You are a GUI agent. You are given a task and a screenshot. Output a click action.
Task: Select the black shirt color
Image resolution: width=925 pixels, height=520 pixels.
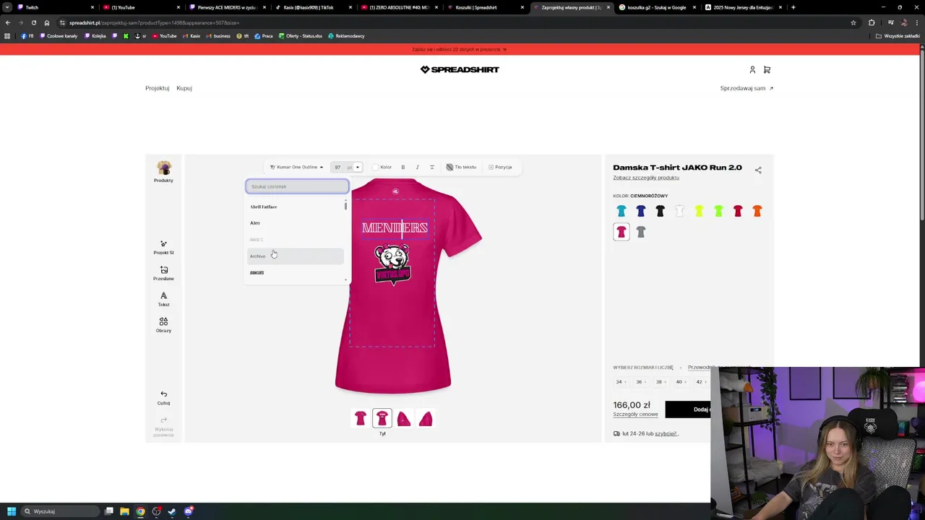coord(660,211)
